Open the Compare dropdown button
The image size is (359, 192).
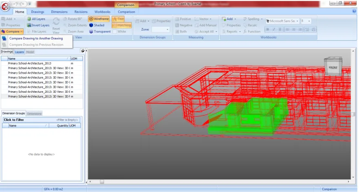click(12, 31)
